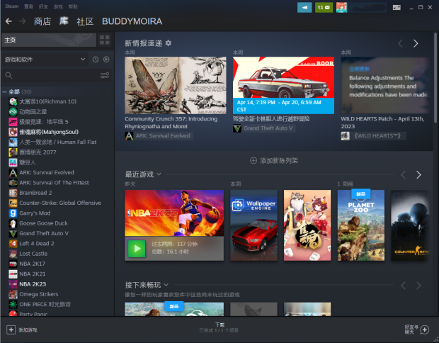
Task: Open the Grand Theft Auto V news tag
Action: [263, 128]
